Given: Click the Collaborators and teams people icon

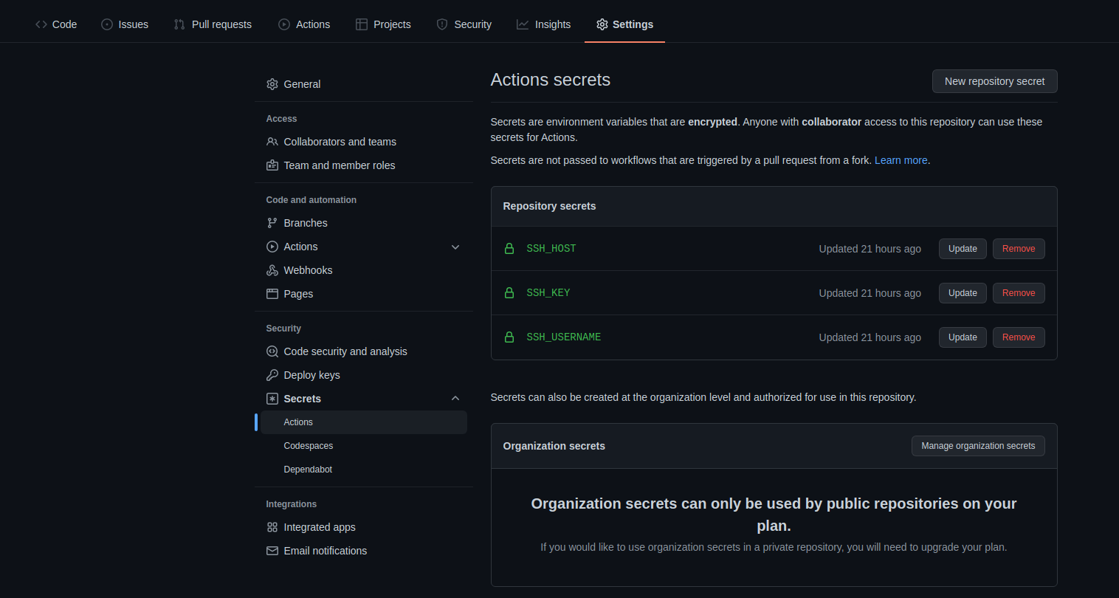Looking at the screenshot, I should click(x=272, y=142).
